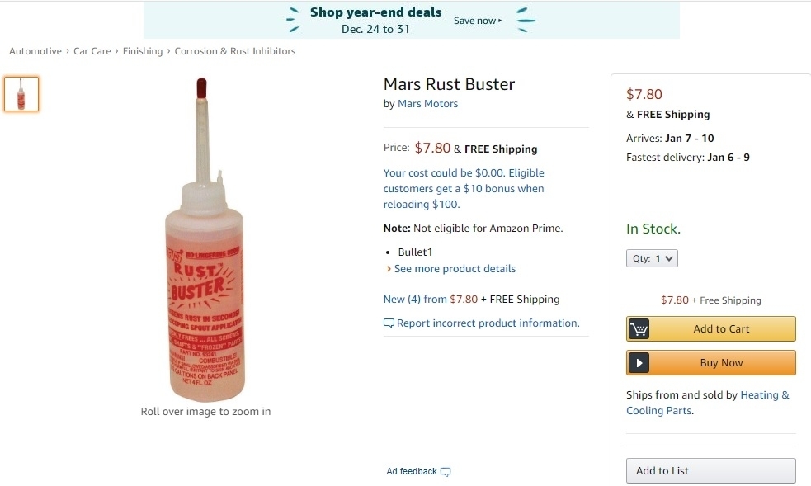Click the play icon on Buy Now
This screenshot has height=486, width=811.
tap(639, 363)
